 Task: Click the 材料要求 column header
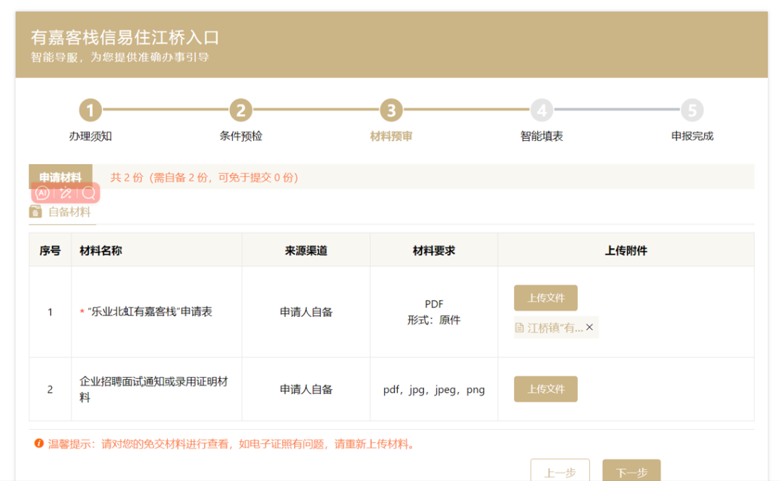(x=434, y=250)
